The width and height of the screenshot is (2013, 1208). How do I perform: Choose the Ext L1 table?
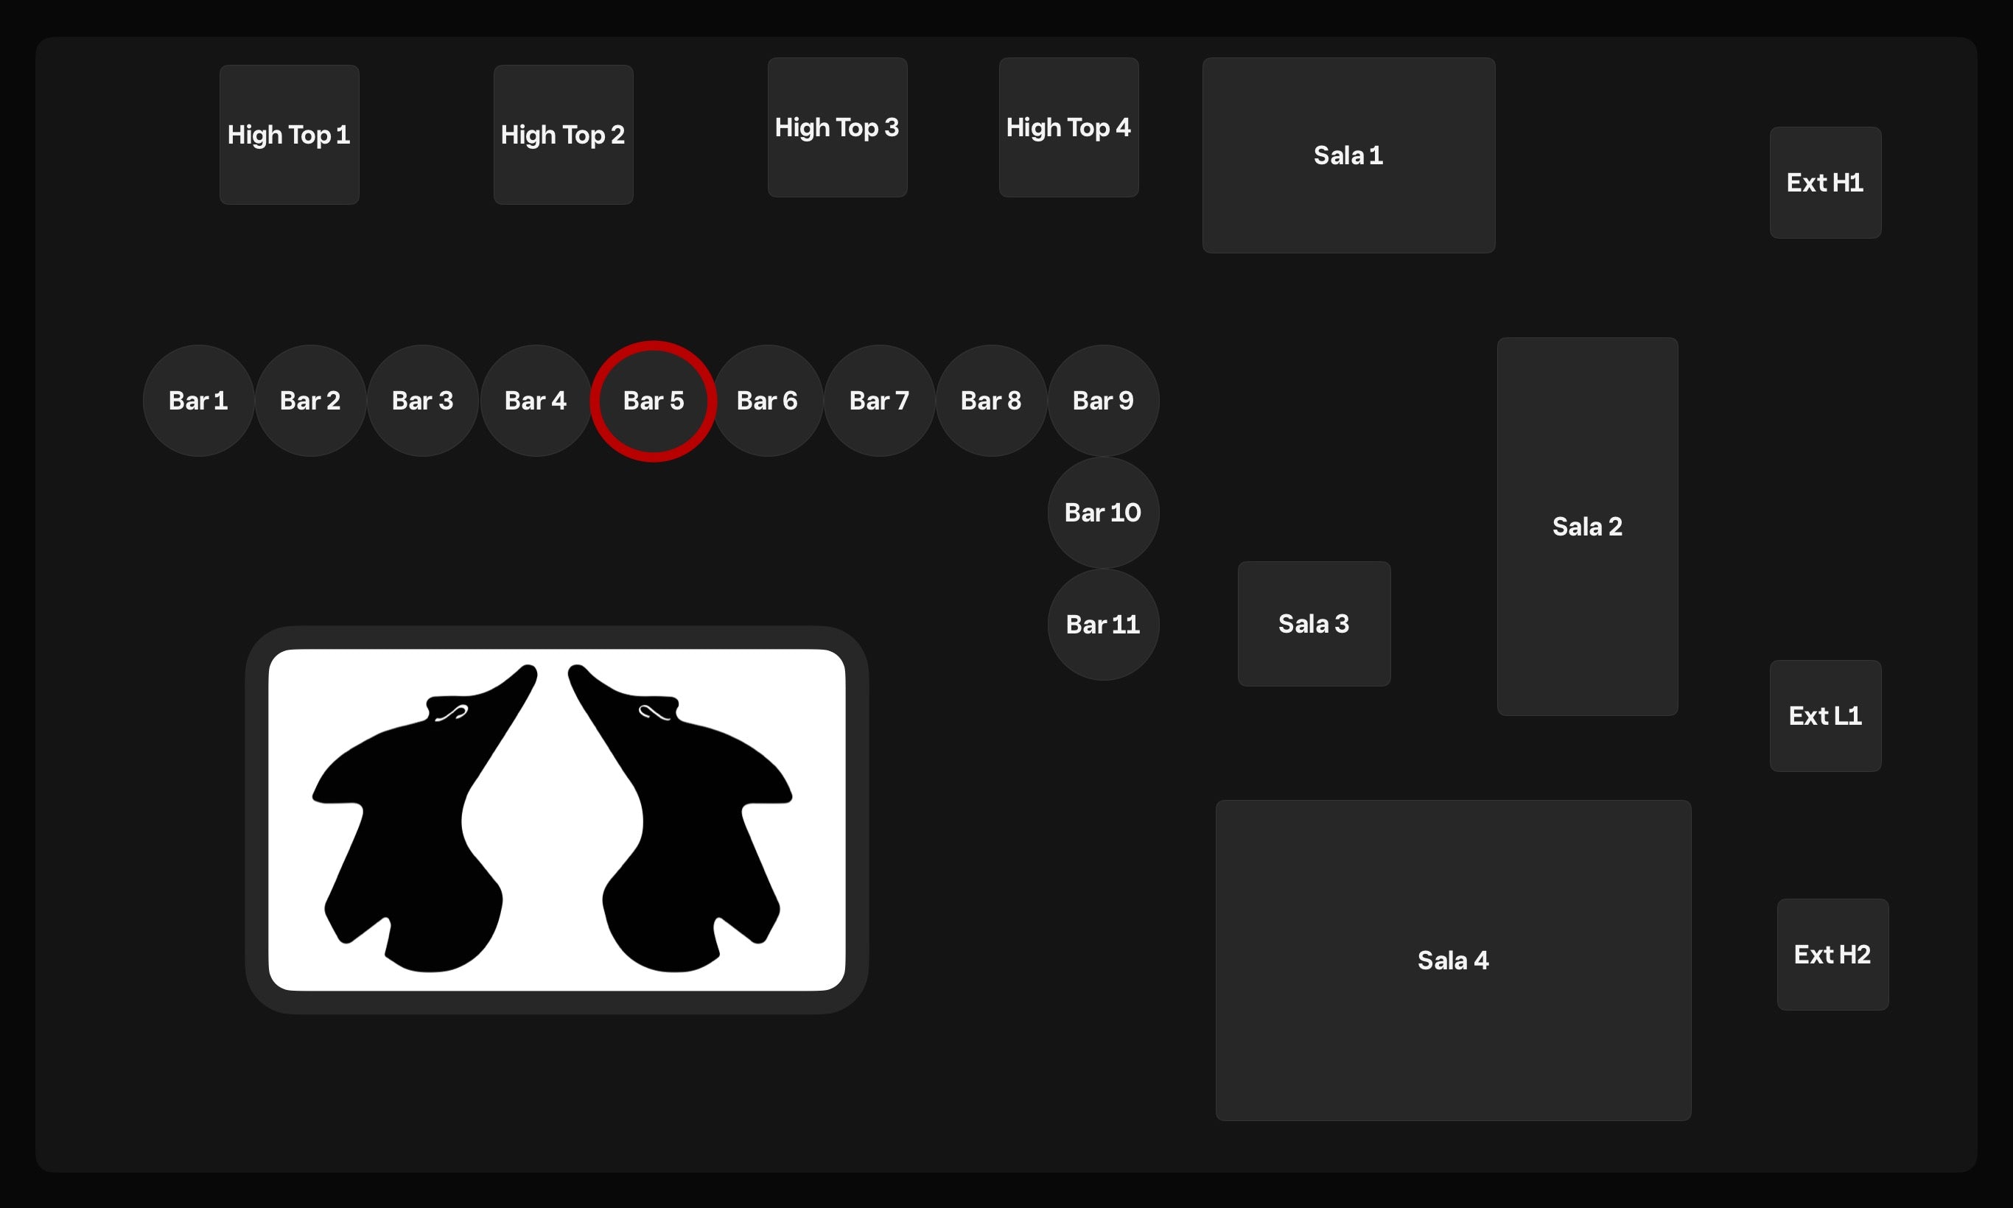(x=1825, y=715)
